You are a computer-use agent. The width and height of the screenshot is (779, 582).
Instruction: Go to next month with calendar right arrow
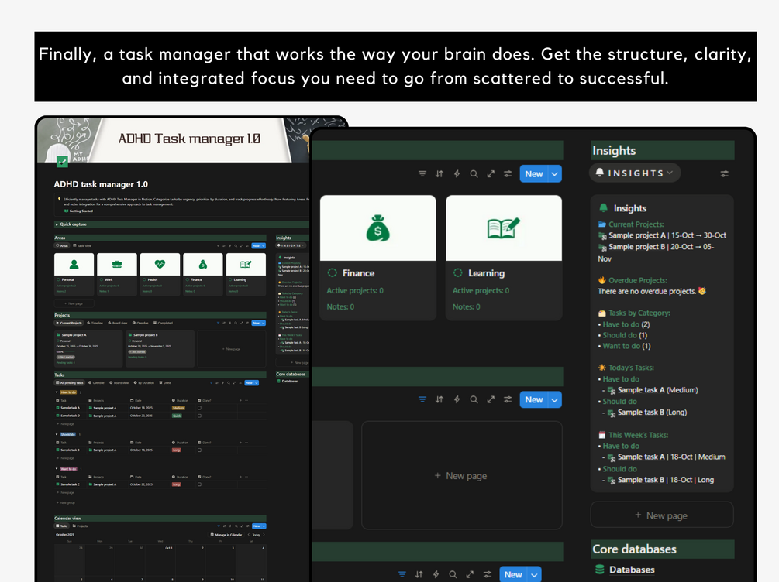[264, 534]
